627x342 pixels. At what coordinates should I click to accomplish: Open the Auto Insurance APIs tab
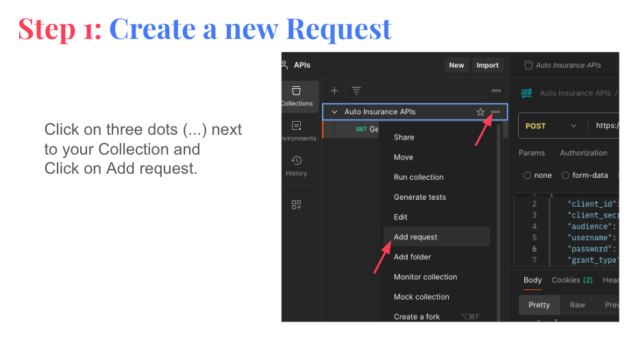click(563, 65)
